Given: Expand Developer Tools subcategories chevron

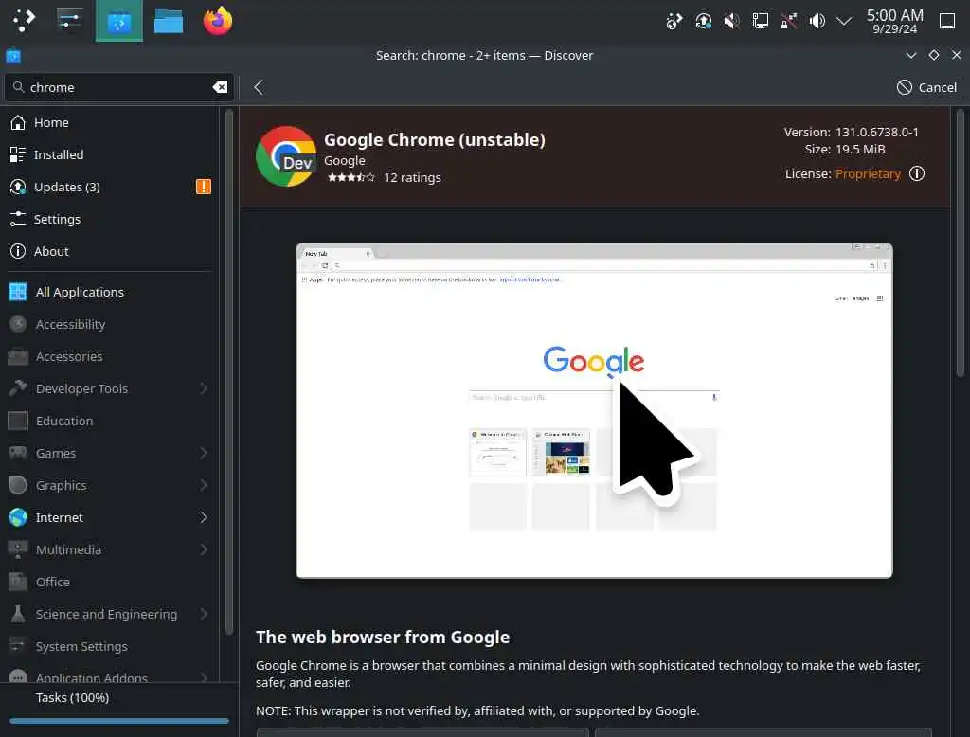Looking at the screenshot, I should 204,388.
